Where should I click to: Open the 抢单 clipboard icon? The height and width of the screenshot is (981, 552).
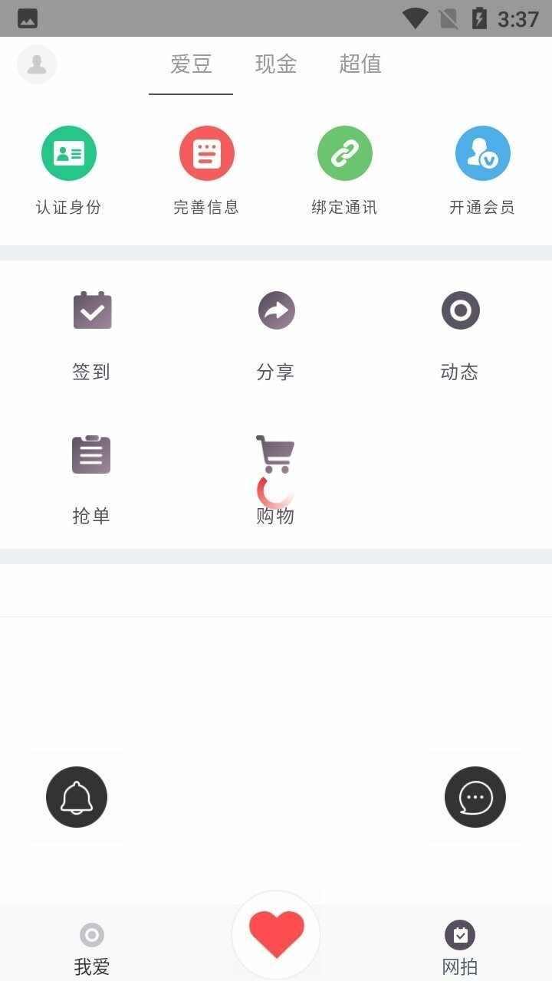click(92, 454)
